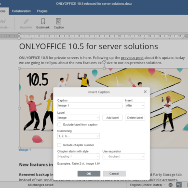
Task: Click the indent marker on the ruler
Action: pos(19,36)
